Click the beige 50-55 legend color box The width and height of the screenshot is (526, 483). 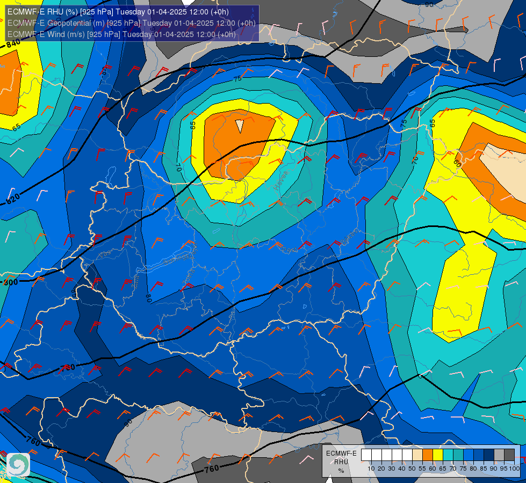click(417, 455)
